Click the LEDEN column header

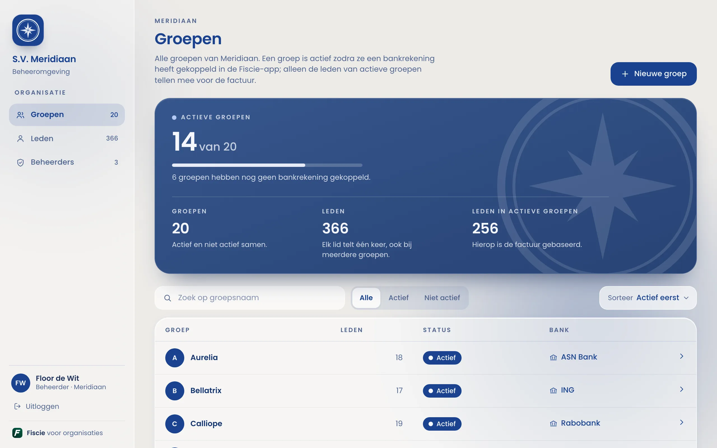351,330
